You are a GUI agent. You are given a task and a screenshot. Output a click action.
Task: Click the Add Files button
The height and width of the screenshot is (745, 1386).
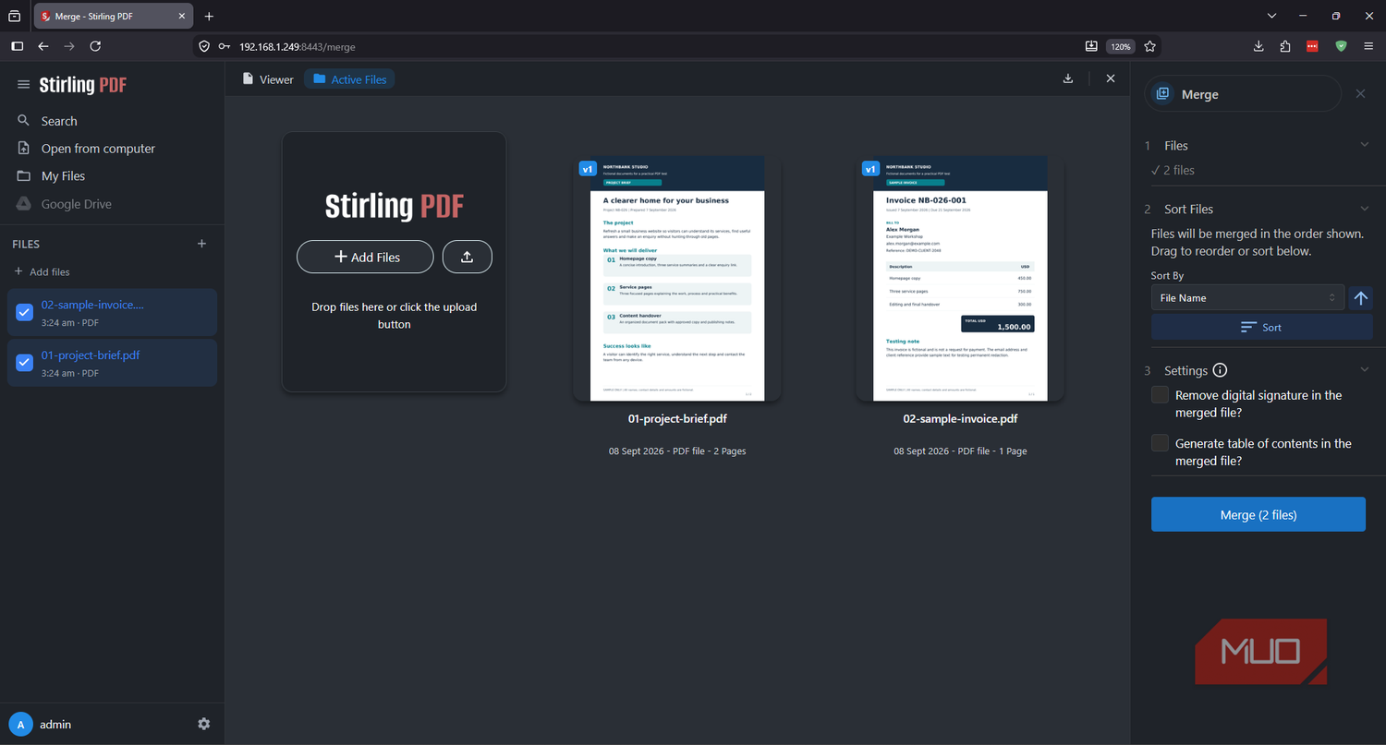pyautogui.click(x=365, y=257)
